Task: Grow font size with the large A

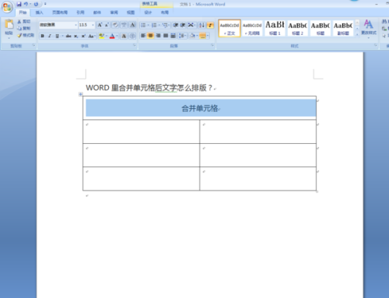Action: (x=100, y=25)
